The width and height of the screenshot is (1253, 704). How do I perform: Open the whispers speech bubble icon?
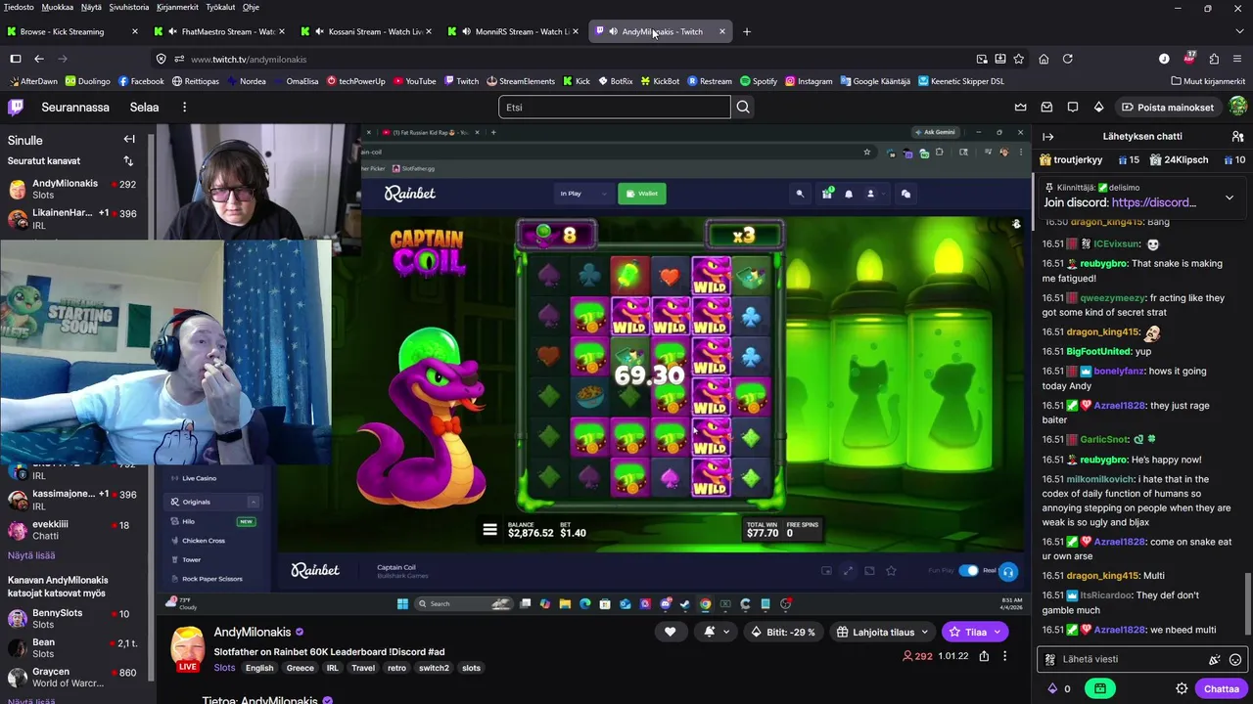(1073, 107)
